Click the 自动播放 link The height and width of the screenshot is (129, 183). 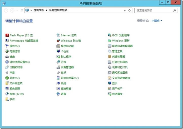[117, 94]
